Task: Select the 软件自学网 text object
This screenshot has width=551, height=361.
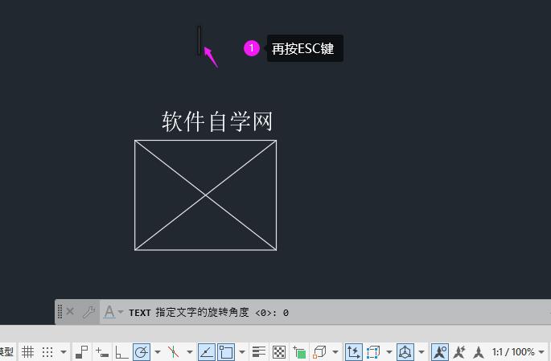Action: click(217, 121)
